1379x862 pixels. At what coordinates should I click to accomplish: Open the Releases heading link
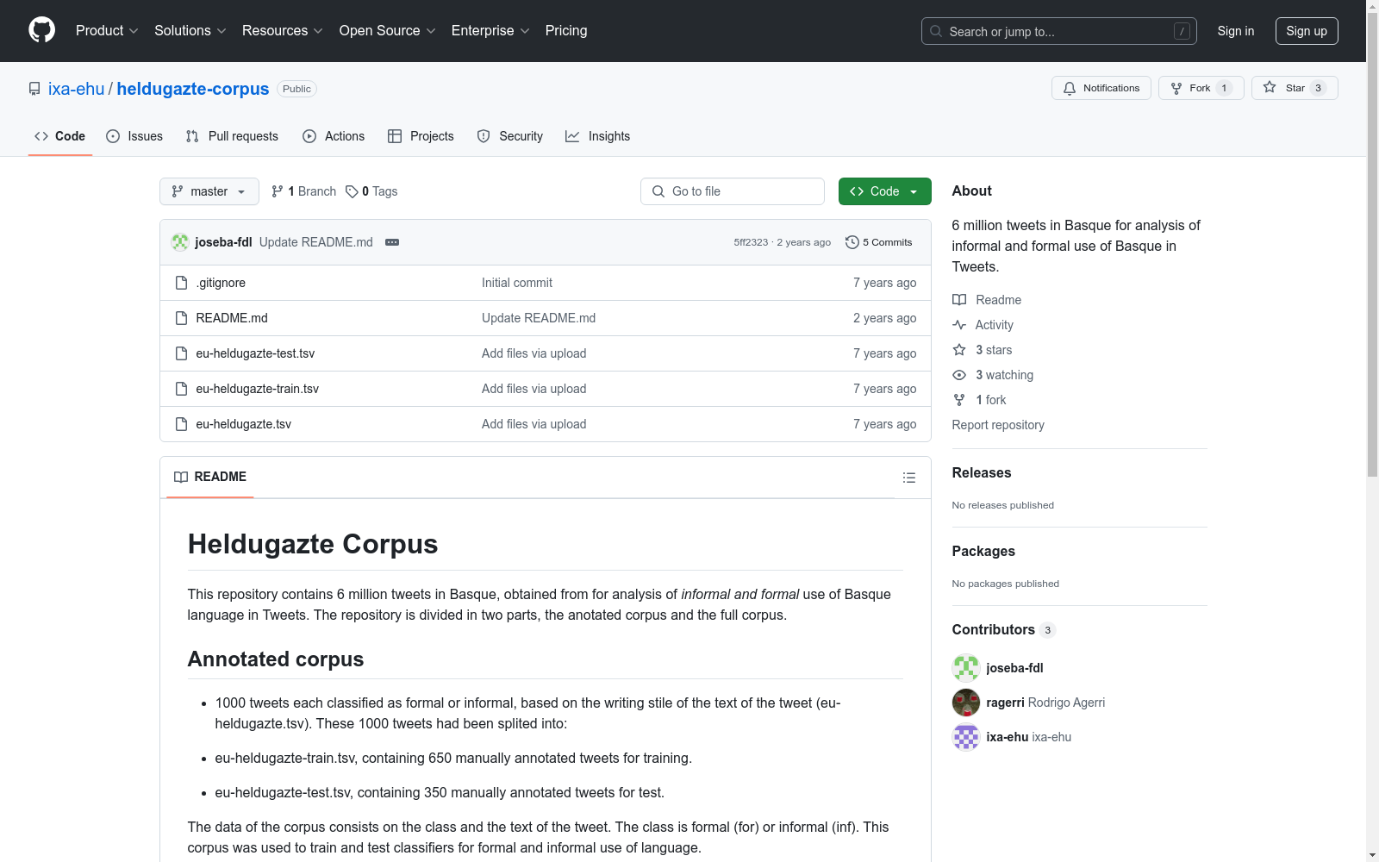[982, 473]
